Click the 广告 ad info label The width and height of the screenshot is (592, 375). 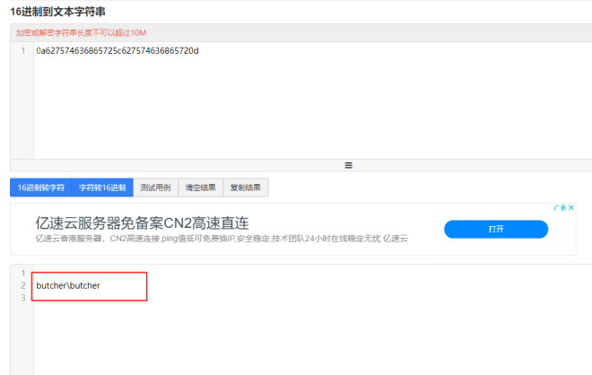click(560, 207)
